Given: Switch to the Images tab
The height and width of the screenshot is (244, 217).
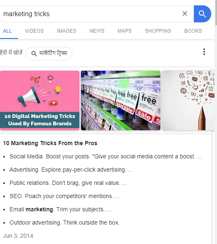Looking at the screenshot, I should tap(67, 31).
